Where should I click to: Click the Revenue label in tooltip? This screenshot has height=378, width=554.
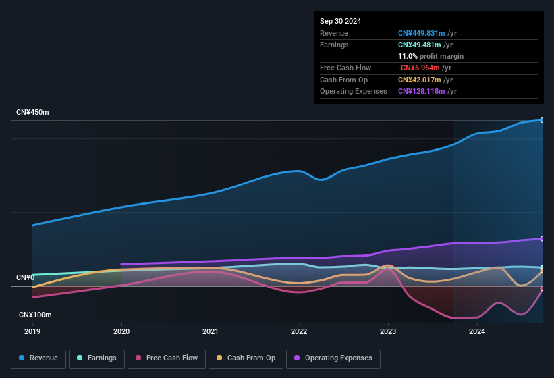point(334,33)
